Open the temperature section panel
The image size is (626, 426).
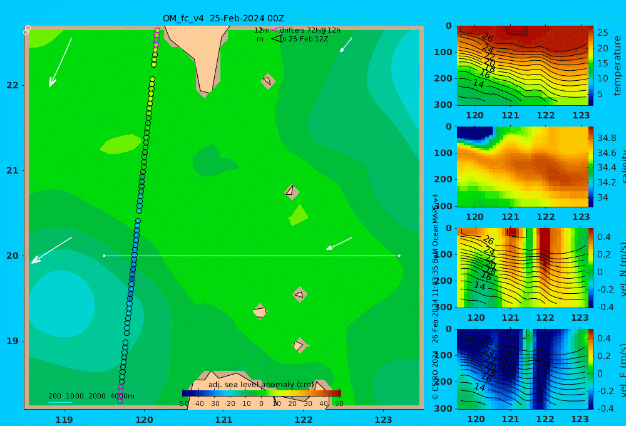522,66
